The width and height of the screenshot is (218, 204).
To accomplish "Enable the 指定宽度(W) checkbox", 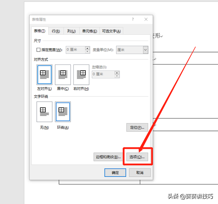I will pyautogui.click(x=39, y=50).
